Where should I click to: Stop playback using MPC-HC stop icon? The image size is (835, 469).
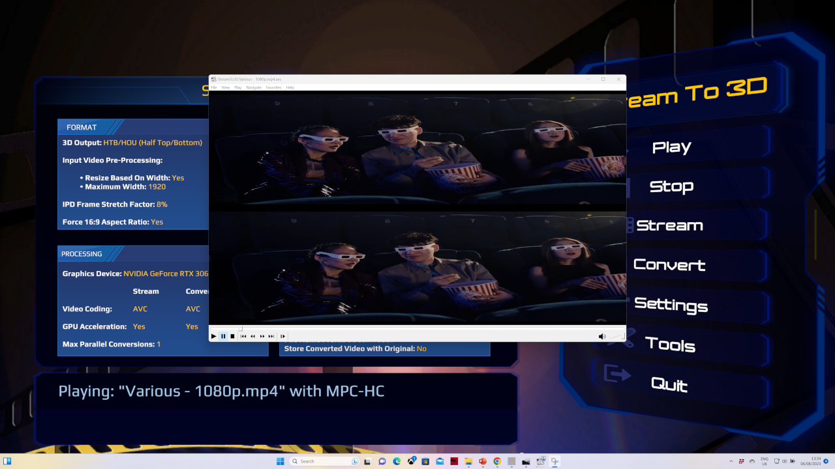click(x=232, y=336)
